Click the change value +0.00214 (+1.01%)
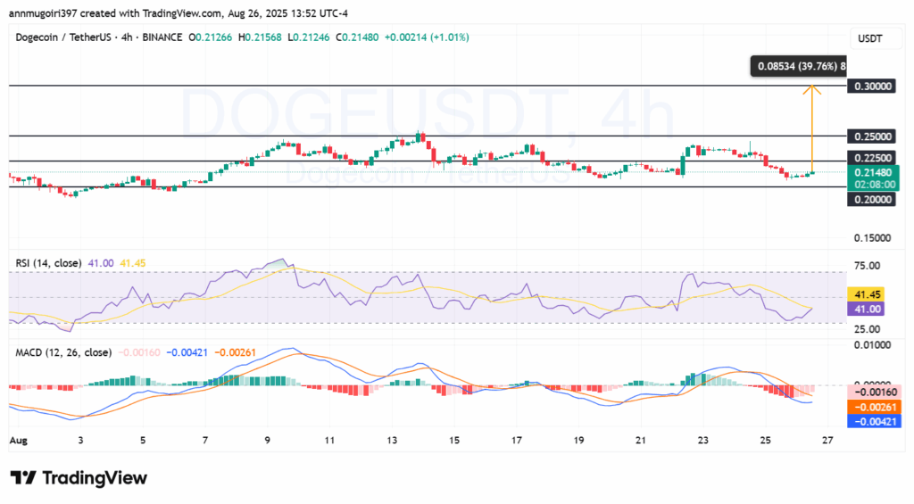 tap(427, 37)
